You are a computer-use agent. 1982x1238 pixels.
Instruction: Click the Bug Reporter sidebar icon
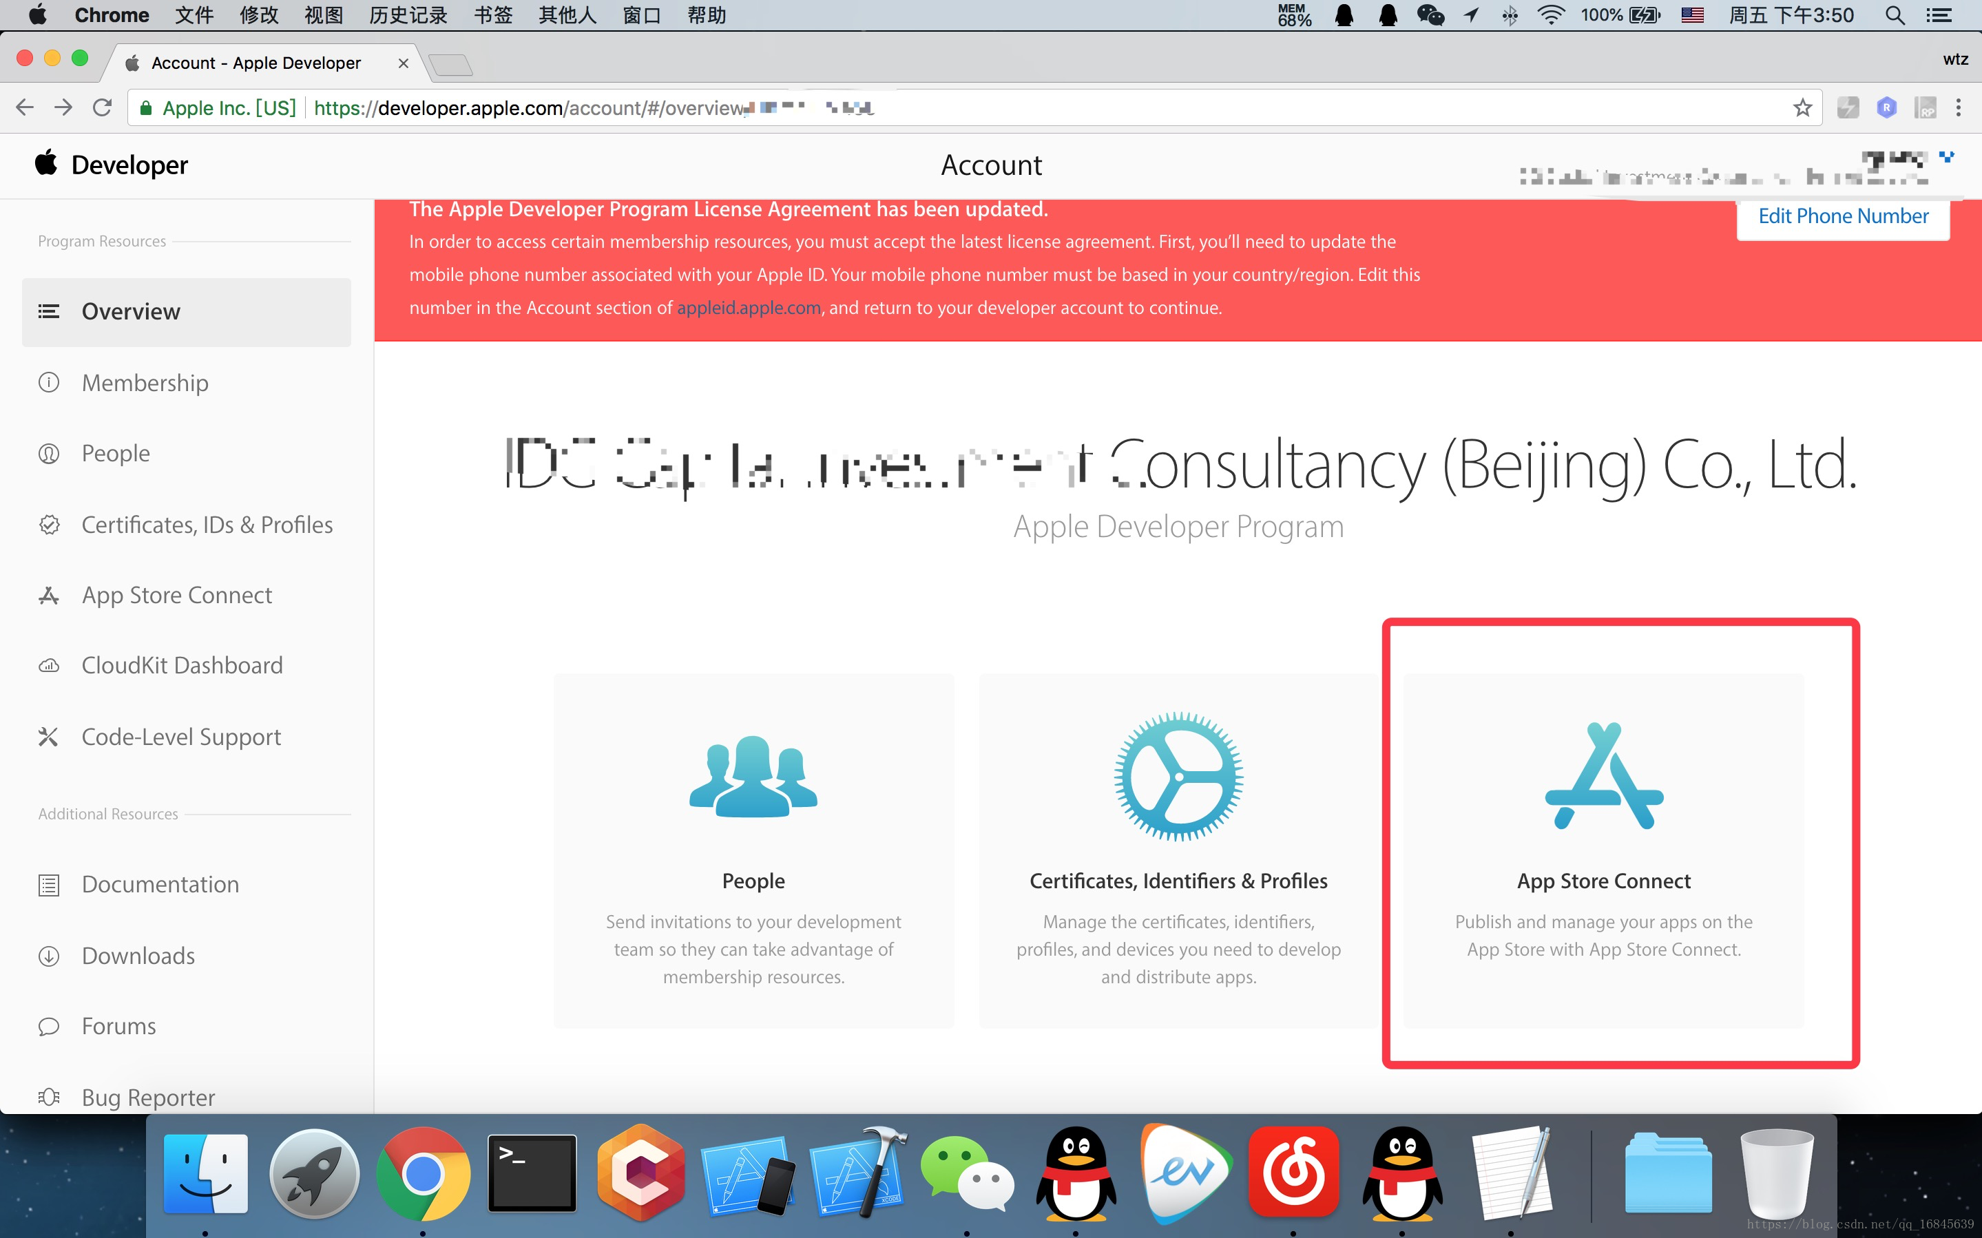[47, 1097]
